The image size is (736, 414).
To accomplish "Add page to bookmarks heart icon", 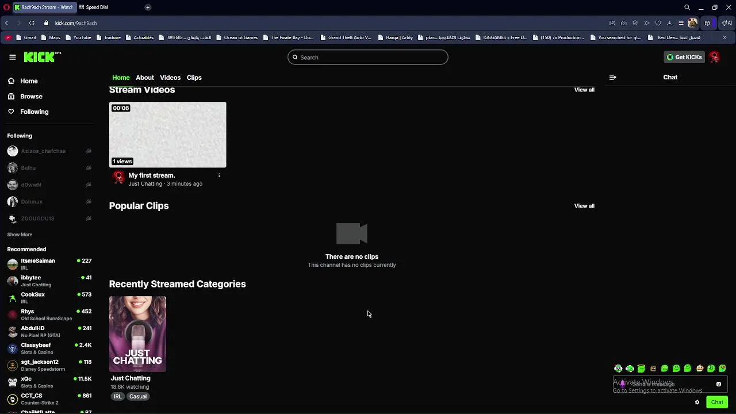I will pyautogui.click(x=658, y=23).
